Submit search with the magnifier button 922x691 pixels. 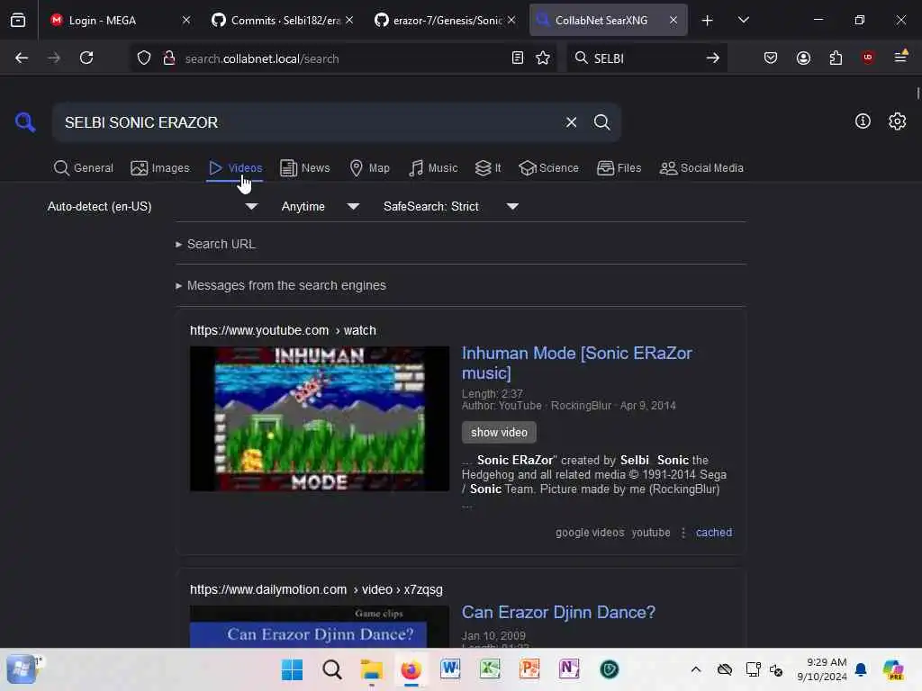coord(601,122)
